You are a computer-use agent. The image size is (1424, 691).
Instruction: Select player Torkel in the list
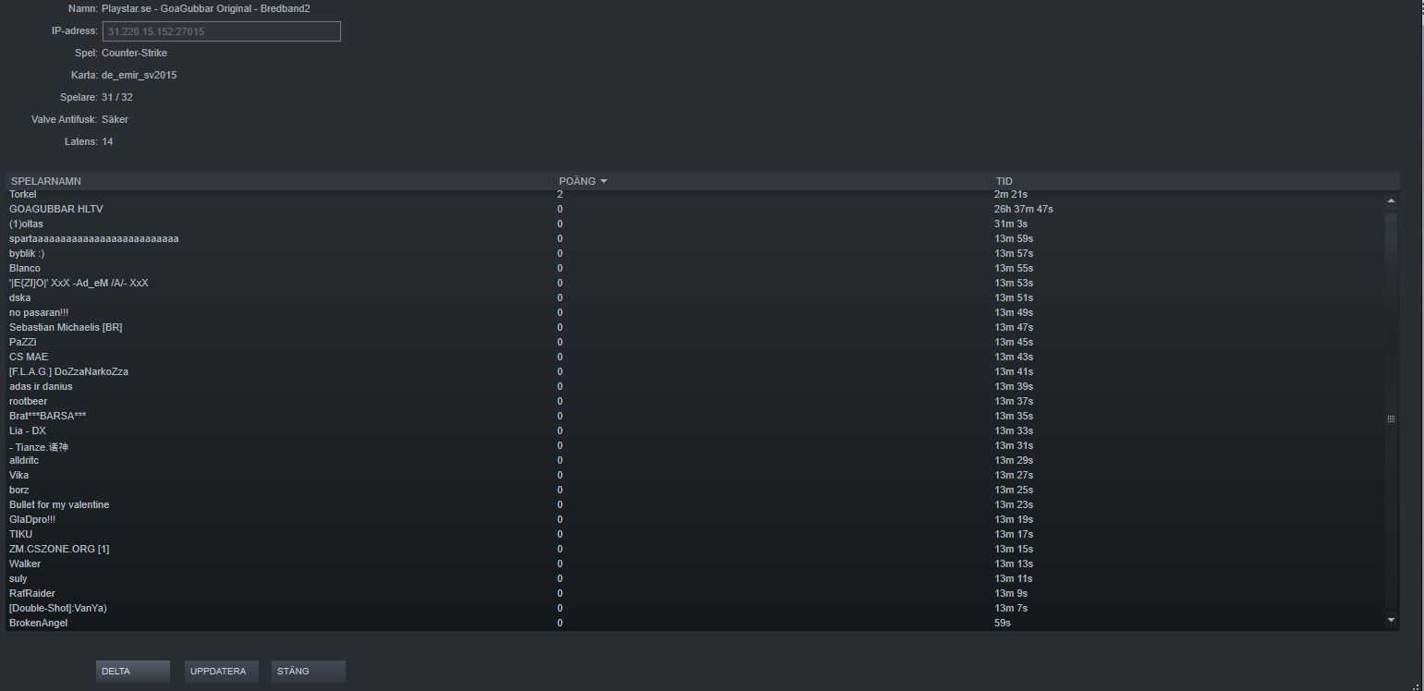coord(22,195)
